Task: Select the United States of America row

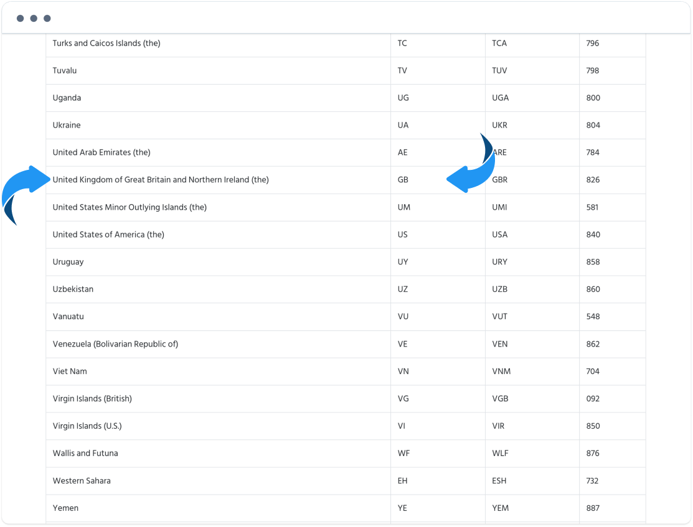Action: [346, 235]
